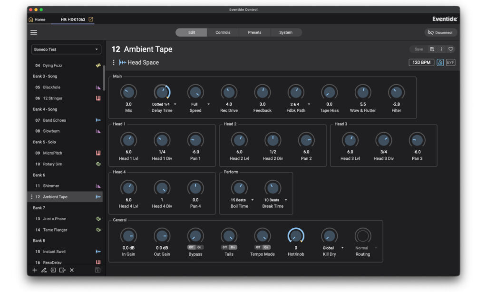
Task: Click the Wow & Flutter knob
Action: click(363, 92)
